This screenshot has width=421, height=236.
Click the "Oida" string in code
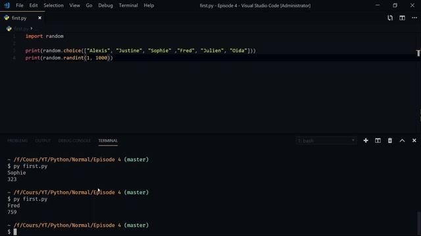coord(238,51)
